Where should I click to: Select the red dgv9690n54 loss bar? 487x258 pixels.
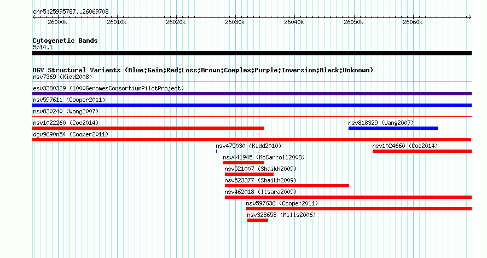[252, 140]
